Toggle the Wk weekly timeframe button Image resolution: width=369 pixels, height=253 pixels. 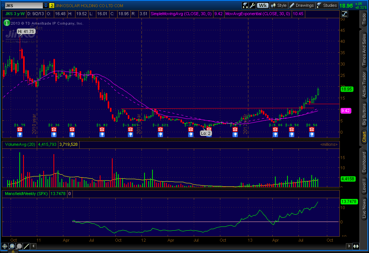pos(262,5)
